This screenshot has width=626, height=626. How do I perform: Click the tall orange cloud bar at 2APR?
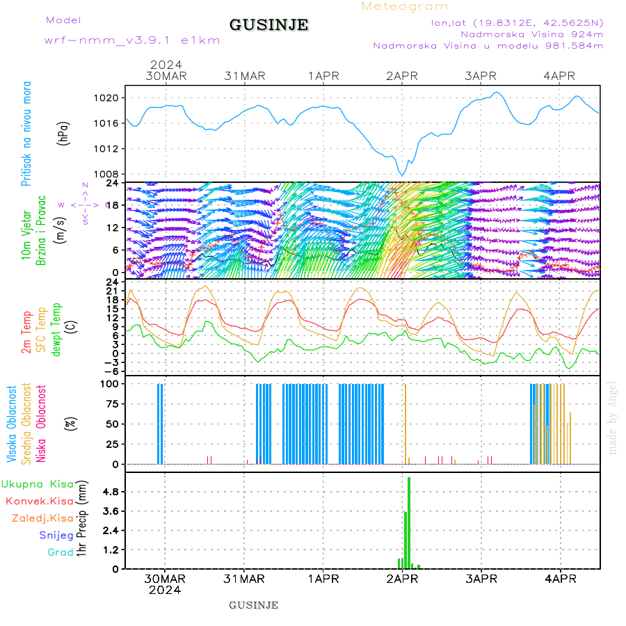click(x=406, y=424)
